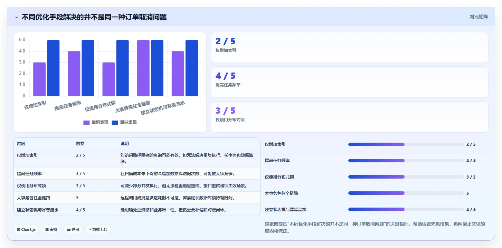The width and height of the screenshot is (502, 248).
Task: Click the description starting 可减少部分并发执行
Action: (184, 185)
